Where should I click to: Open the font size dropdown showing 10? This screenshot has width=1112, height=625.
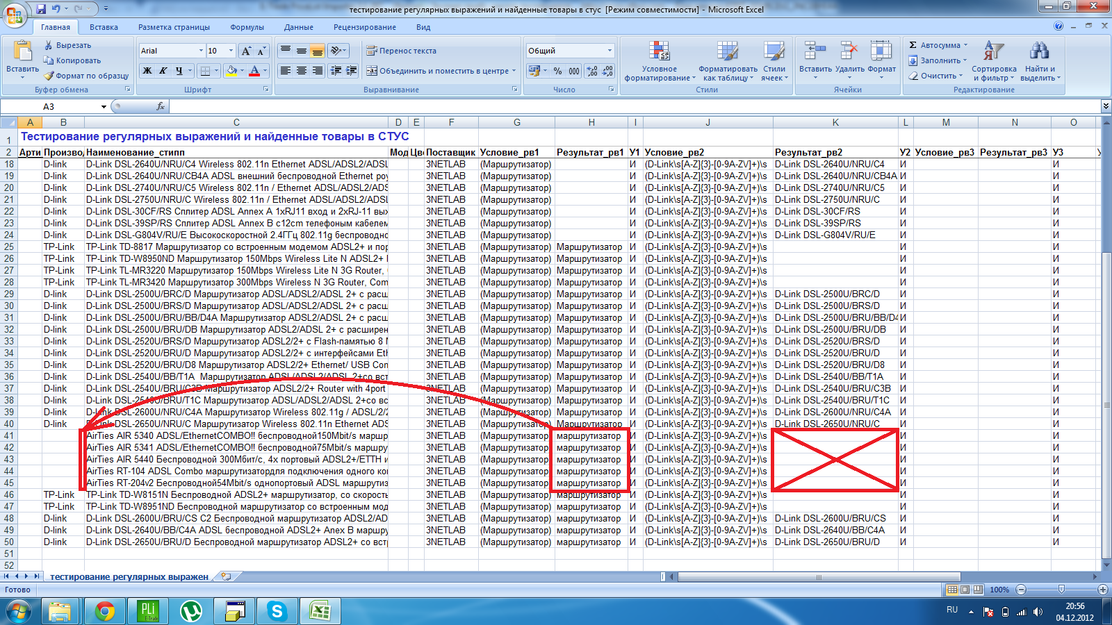pyautogui.click(x=231, y=51)
